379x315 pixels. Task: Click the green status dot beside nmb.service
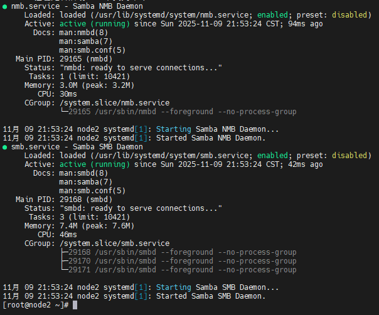tap(5, 7)
